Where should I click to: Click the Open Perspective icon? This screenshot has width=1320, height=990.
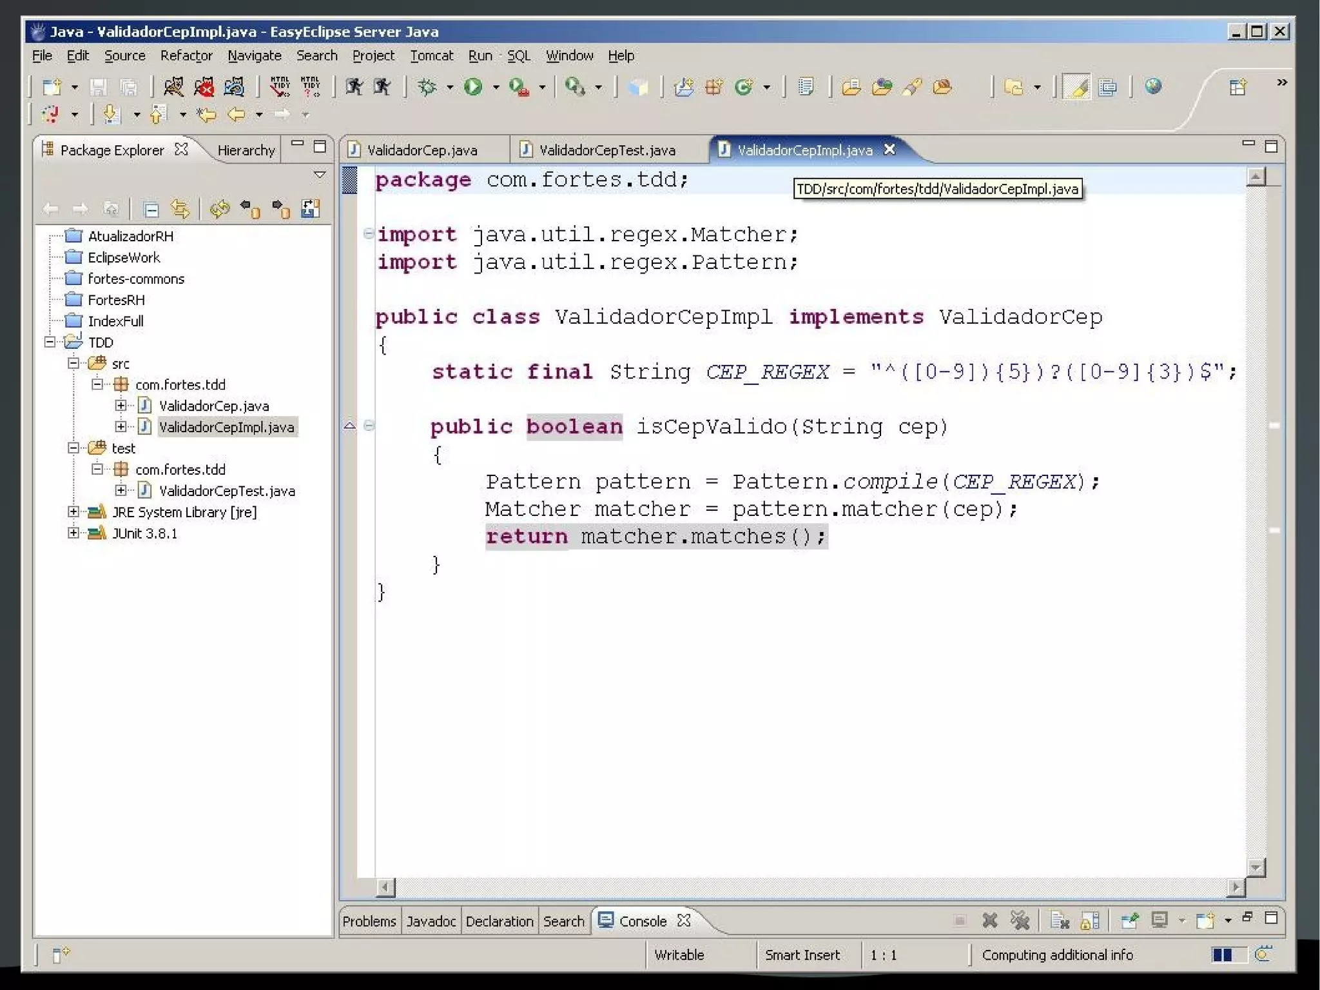pos(1237,87)
